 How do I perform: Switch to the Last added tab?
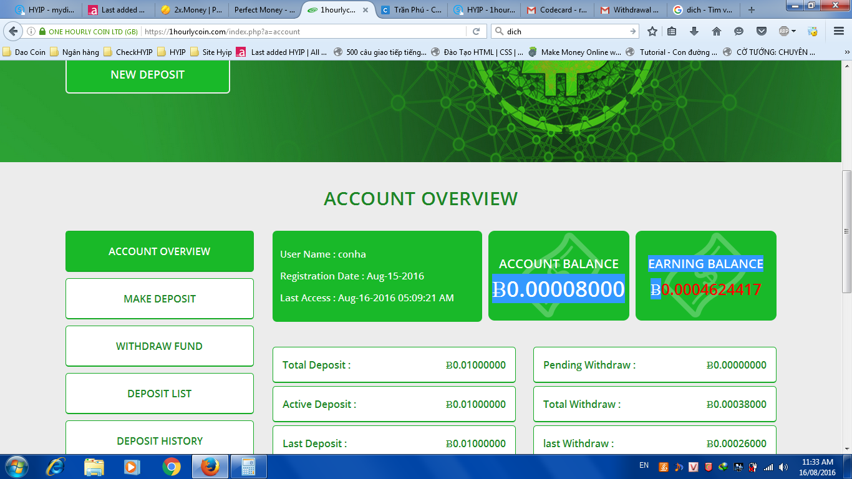pos(119,10)
